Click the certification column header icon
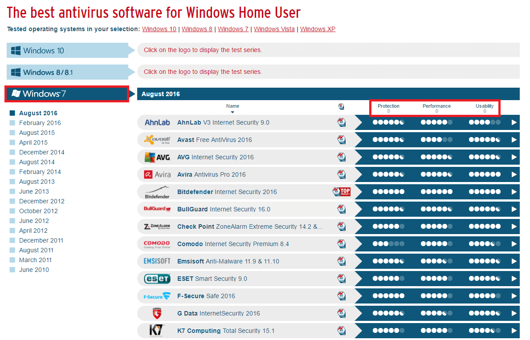Viewport: 530px width, 340px height. 341,107
